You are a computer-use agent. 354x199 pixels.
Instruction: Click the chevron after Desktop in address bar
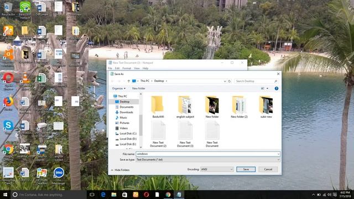166,81
